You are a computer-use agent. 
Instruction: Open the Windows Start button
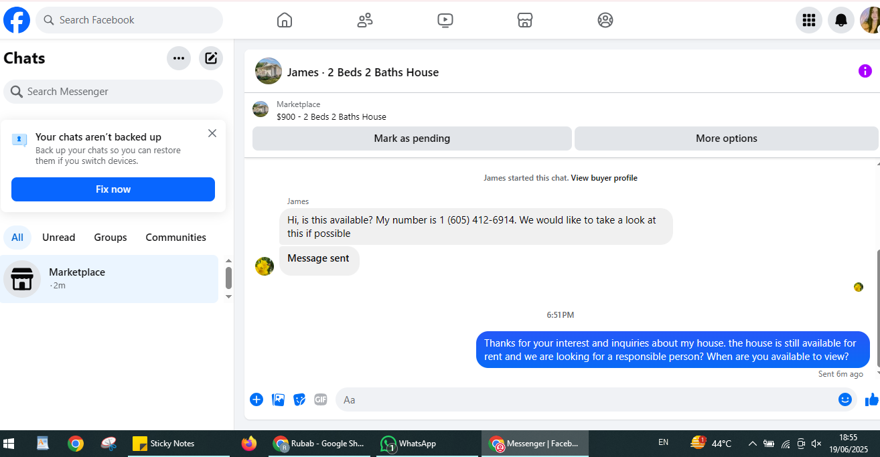click(x=9, y=443)
